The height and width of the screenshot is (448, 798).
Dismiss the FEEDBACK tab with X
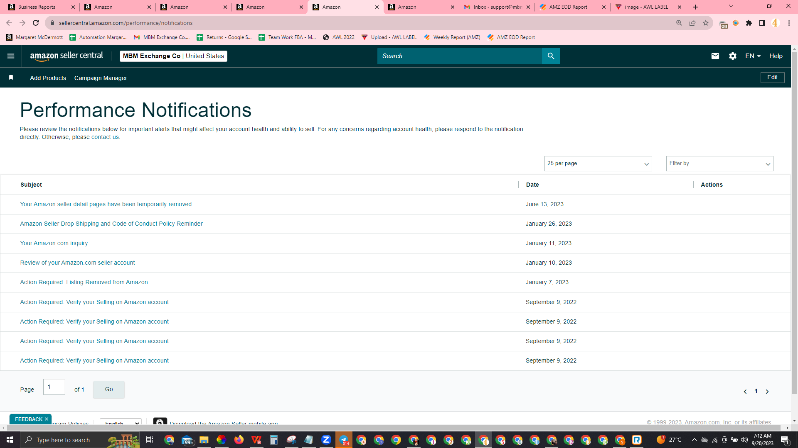coord(47,419)
